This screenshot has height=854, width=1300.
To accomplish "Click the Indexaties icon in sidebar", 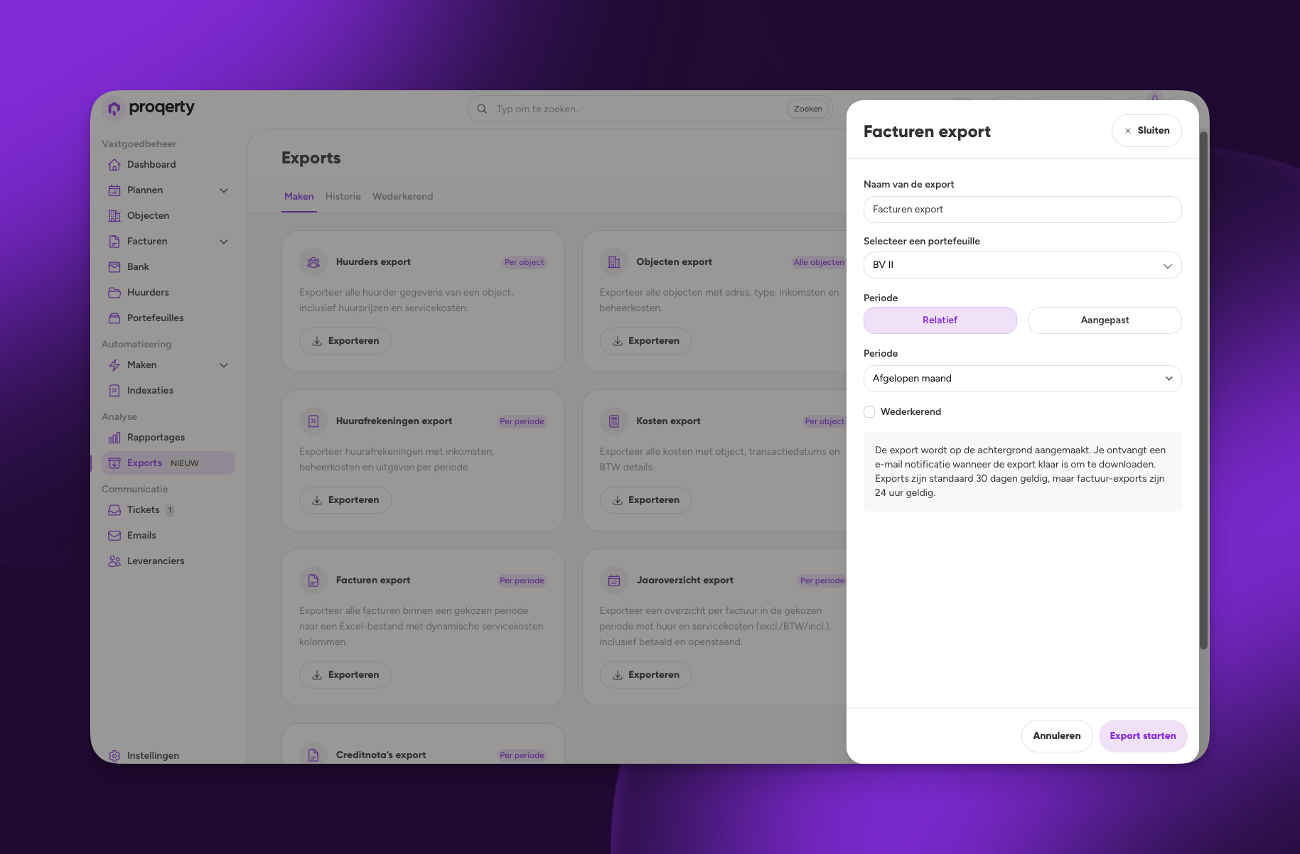I will (x=114, y=391).
